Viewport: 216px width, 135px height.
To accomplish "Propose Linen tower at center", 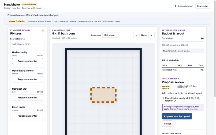I will (28, 116).
